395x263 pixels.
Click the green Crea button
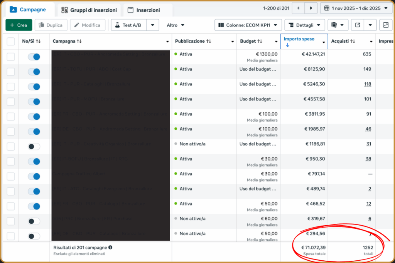point(19,25)
